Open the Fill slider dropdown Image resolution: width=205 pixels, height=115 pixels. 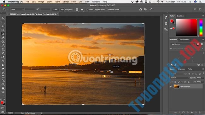pyautogui.click(x=203, y=82)
